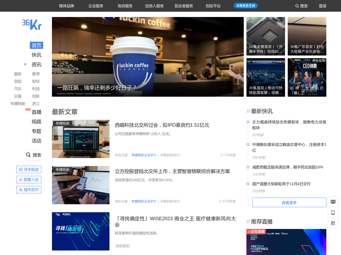Select the 浙江 news subcategory

click(x=36, y=104)
